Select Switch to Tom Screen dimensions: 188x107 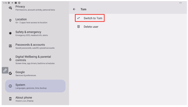(90, 18)
